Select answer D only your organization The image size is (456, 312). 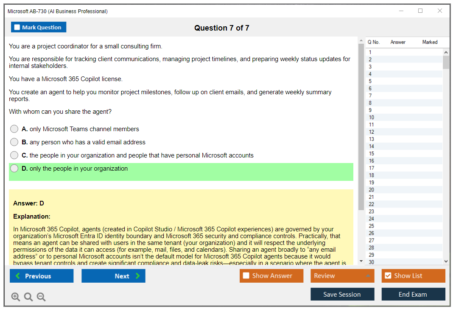point(14,169)
